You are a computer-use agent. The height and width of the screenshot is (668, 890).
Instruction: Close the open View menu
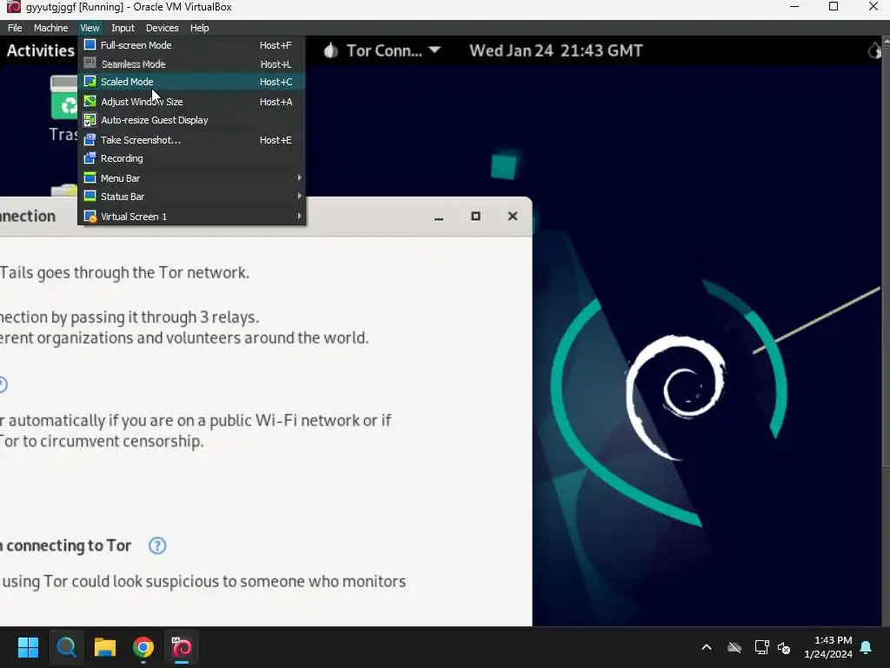pyautogui.click(x=90, y=28)
